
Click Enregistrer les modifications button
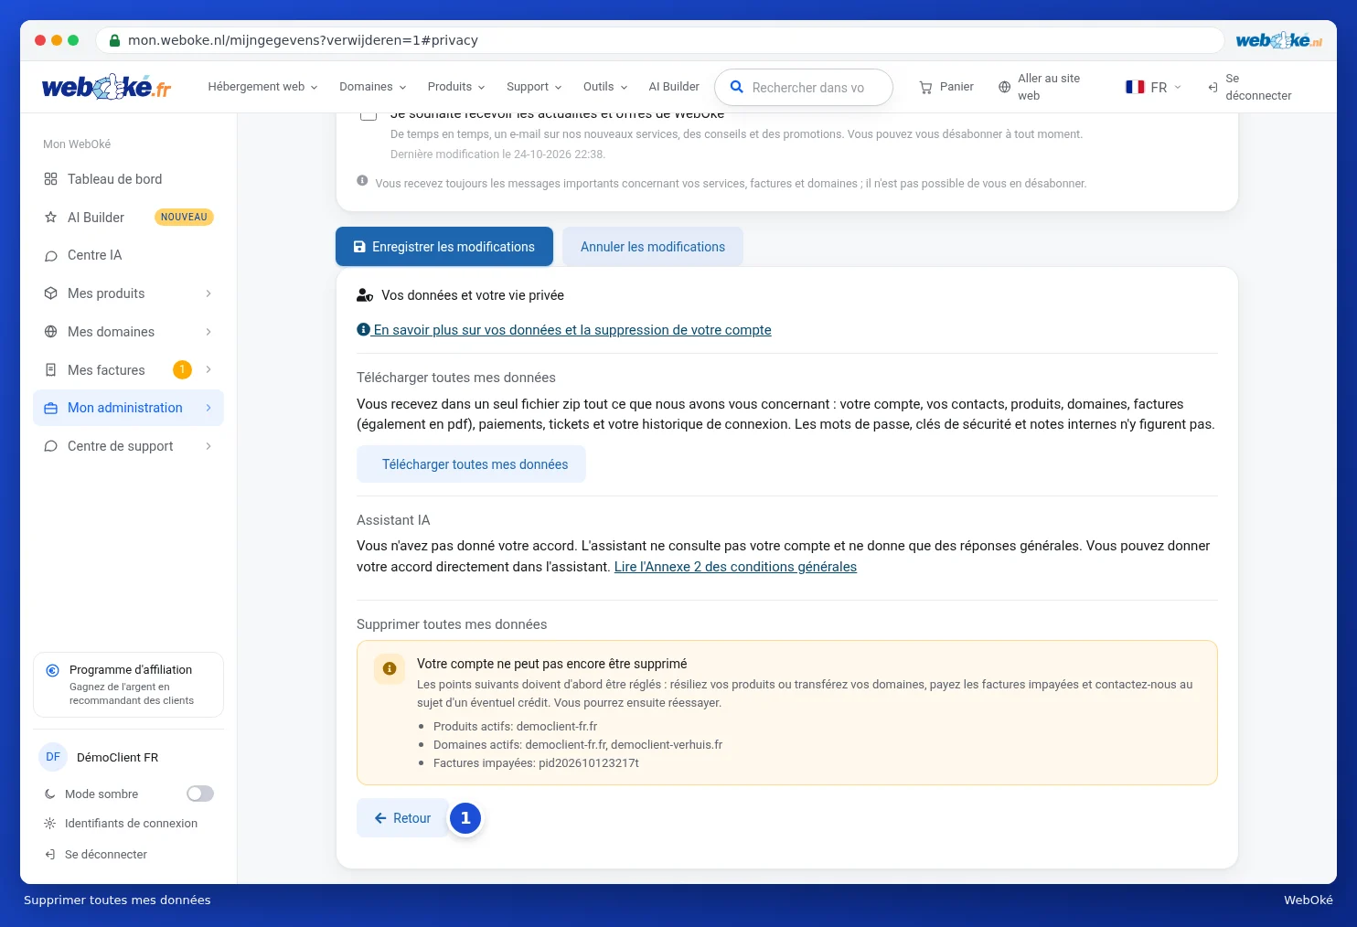[x=444, y=247]
